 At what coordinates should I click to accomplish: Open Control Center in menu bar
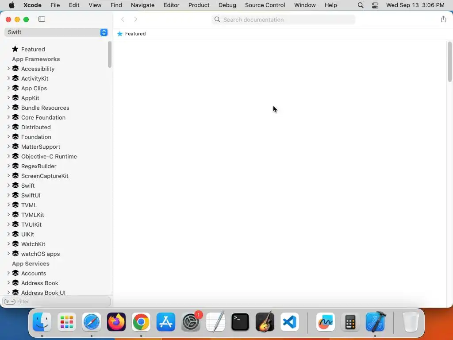[375, 5]
